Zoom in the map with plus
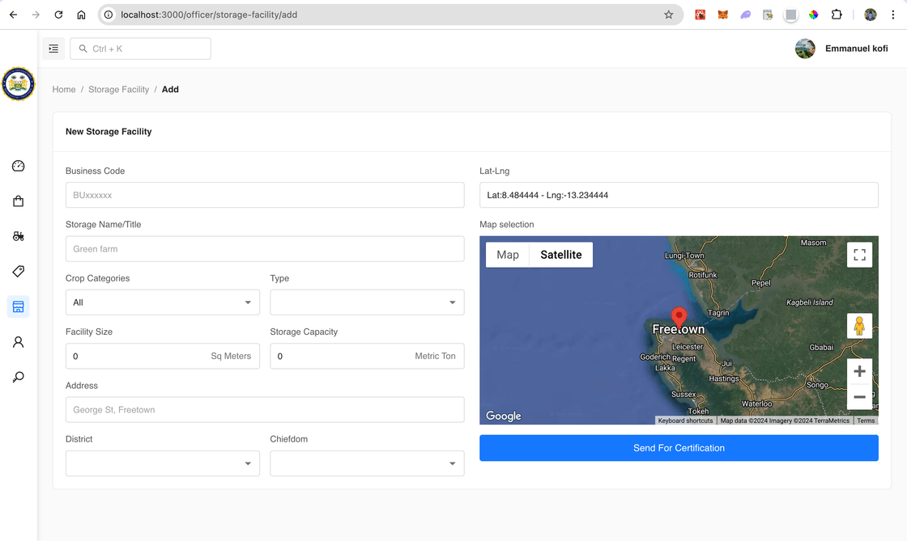Screen dimensions: 907x541 (x=859, y=371)
